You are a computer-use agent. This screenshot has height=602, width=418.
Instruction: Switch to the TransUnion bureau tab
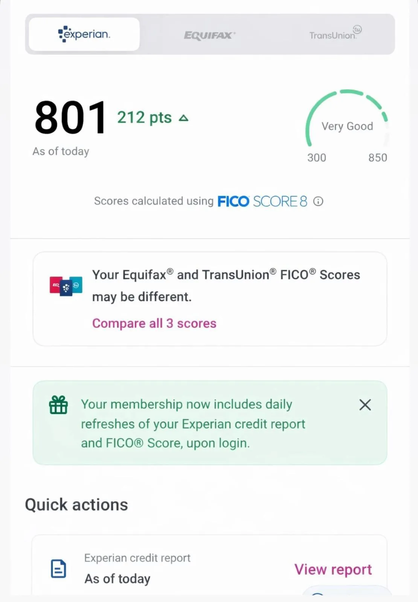pyautogui.click(x=333, y=35)
